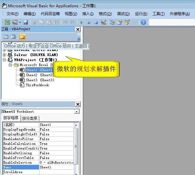Select the EnableAutoFilter property row
This screenshot has height=175, width=195.
click(x=38, y=139)
